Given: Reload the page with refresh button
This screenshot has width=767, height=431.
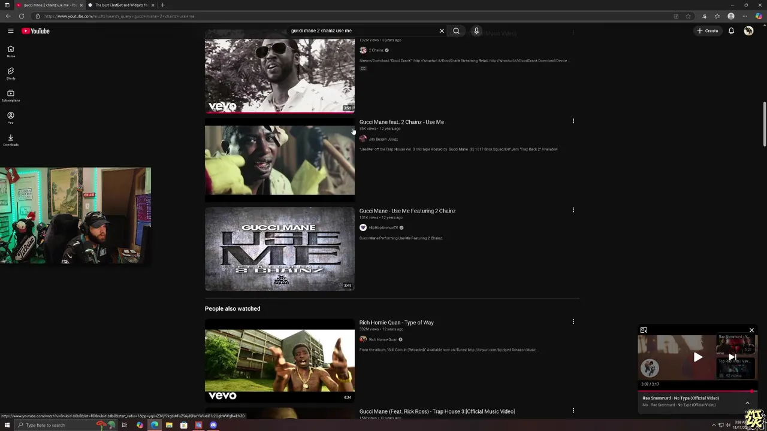Looking at the screenshot, I should coord(22,16).
